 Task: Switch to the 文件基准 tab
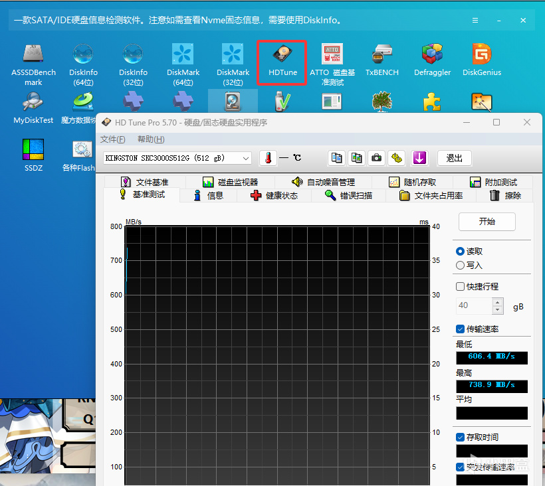click(145, 182)
